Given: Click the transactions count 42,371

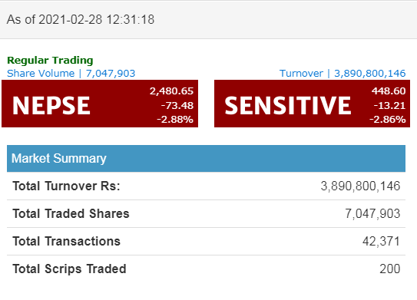Looking at the screenshot, I should (381, 241).
